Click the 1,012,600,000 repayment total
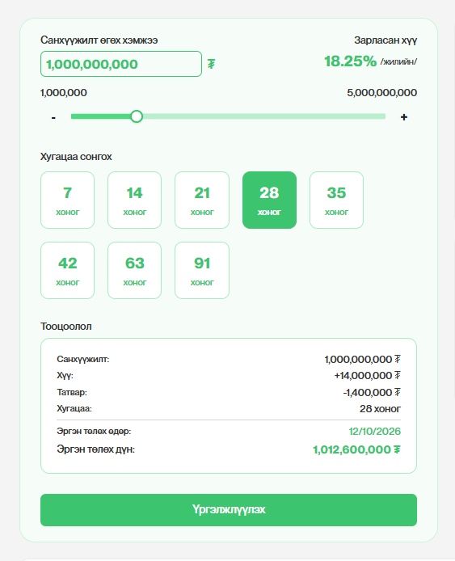This screenshot has width=455, height=561. point(356,449)
